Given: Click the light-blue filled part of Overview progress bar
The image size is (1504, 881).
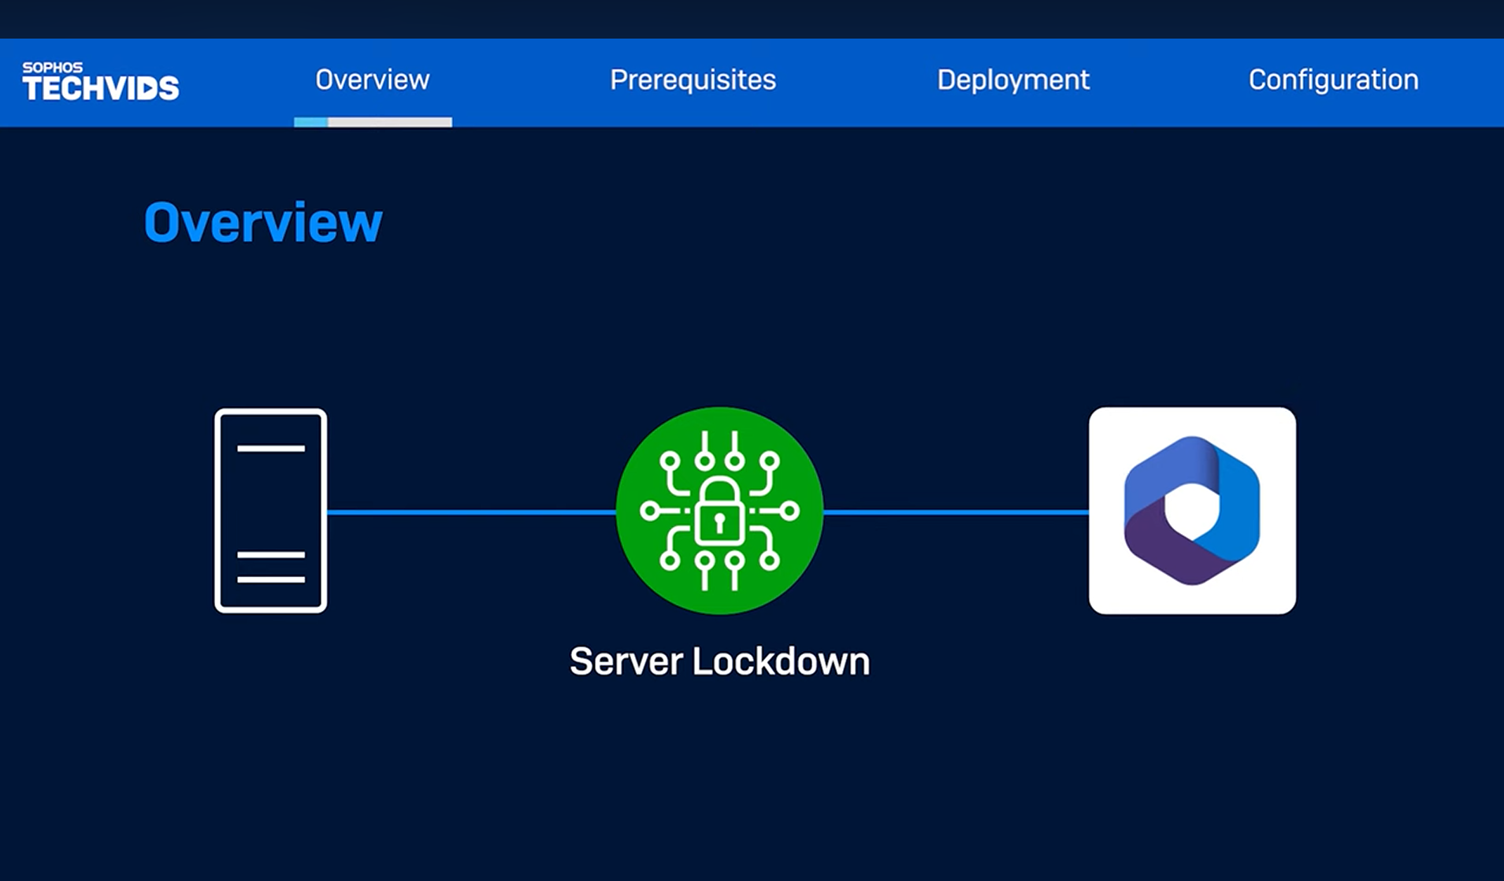Looking at the screenshot, I should click(310, 122).
